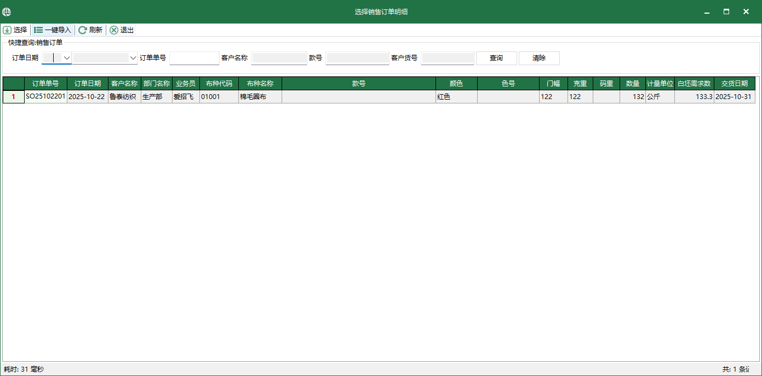Click the 客户名称 filter field

278,58
